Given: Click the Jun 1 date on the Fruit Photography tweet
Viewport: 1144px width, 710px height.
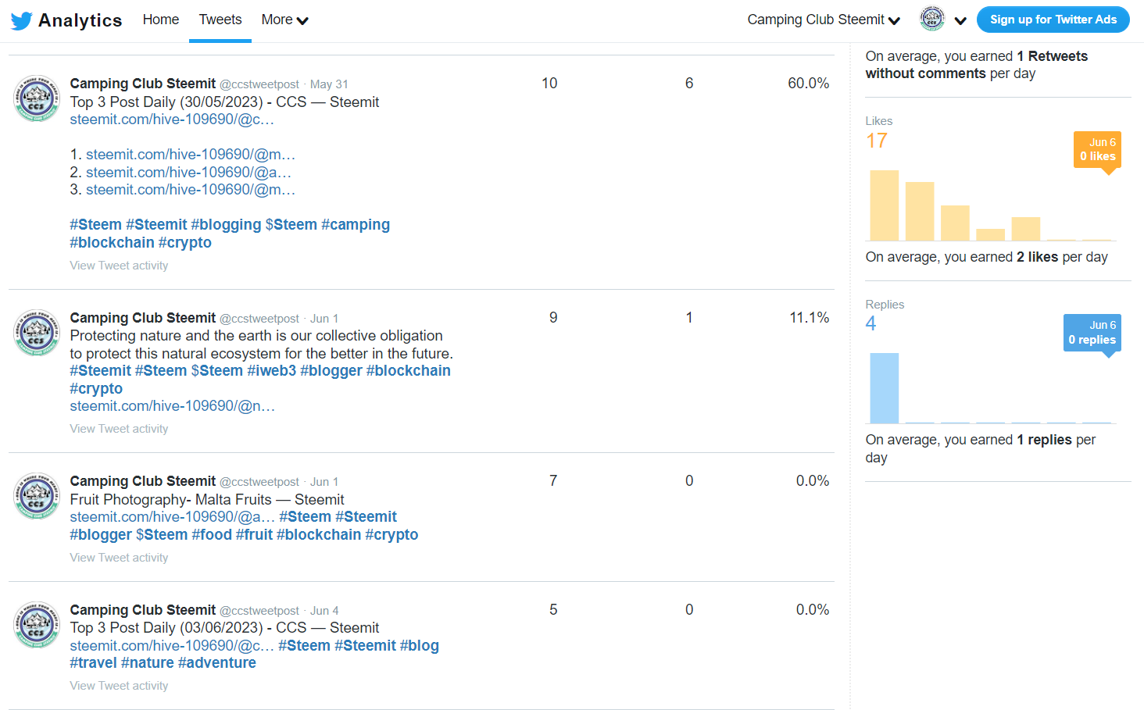Looking at the screenshot, I should (324, 482).
